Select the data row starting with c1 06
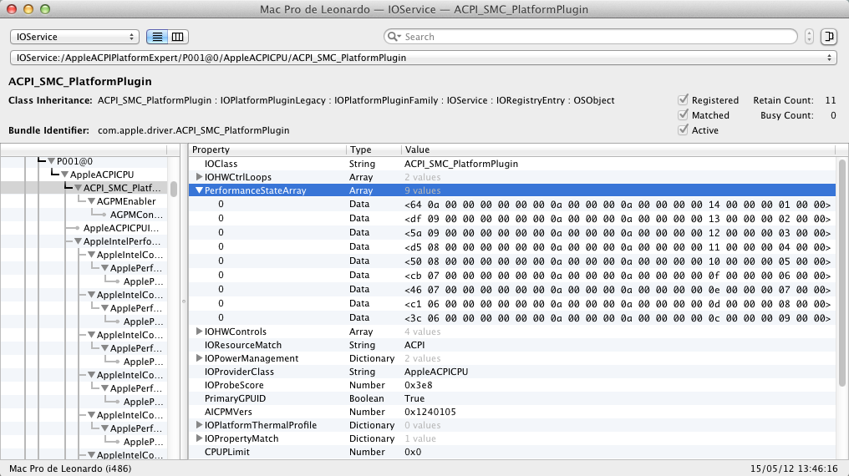Screen dimensions: 849x476 (511, 303)
